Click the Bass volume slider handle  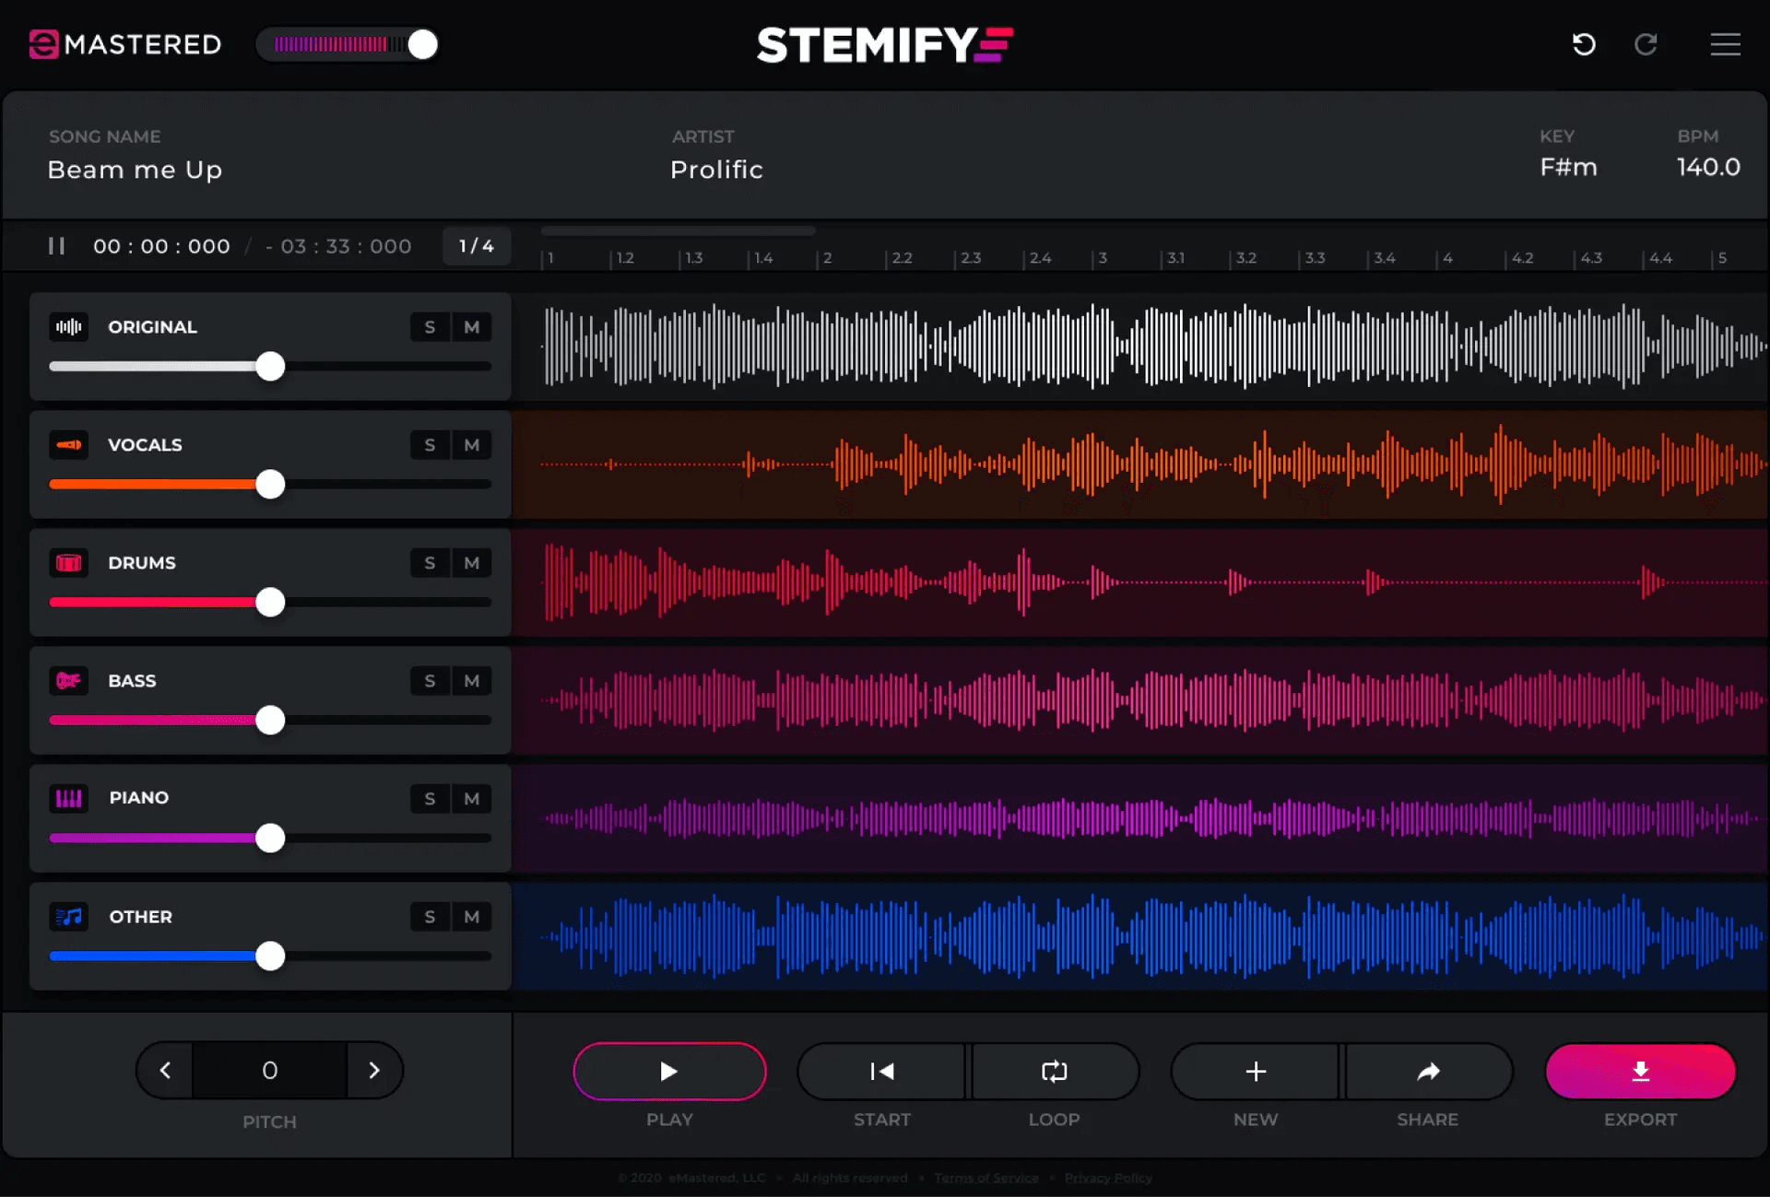point(270,720)
